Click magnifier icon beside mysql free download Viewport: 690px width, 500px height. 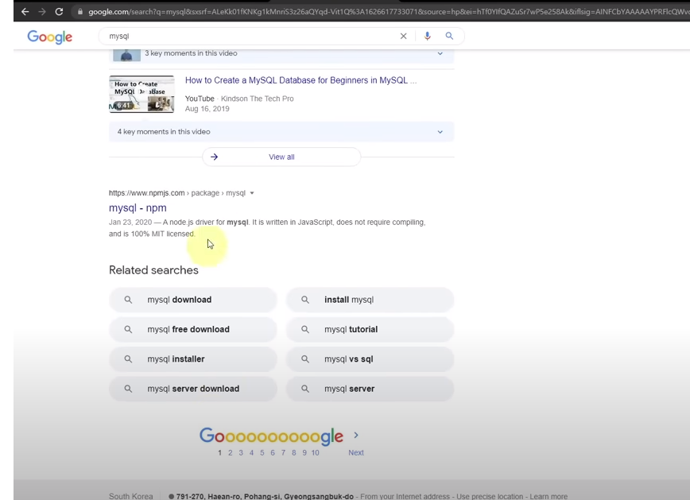(x=128, y=329)
